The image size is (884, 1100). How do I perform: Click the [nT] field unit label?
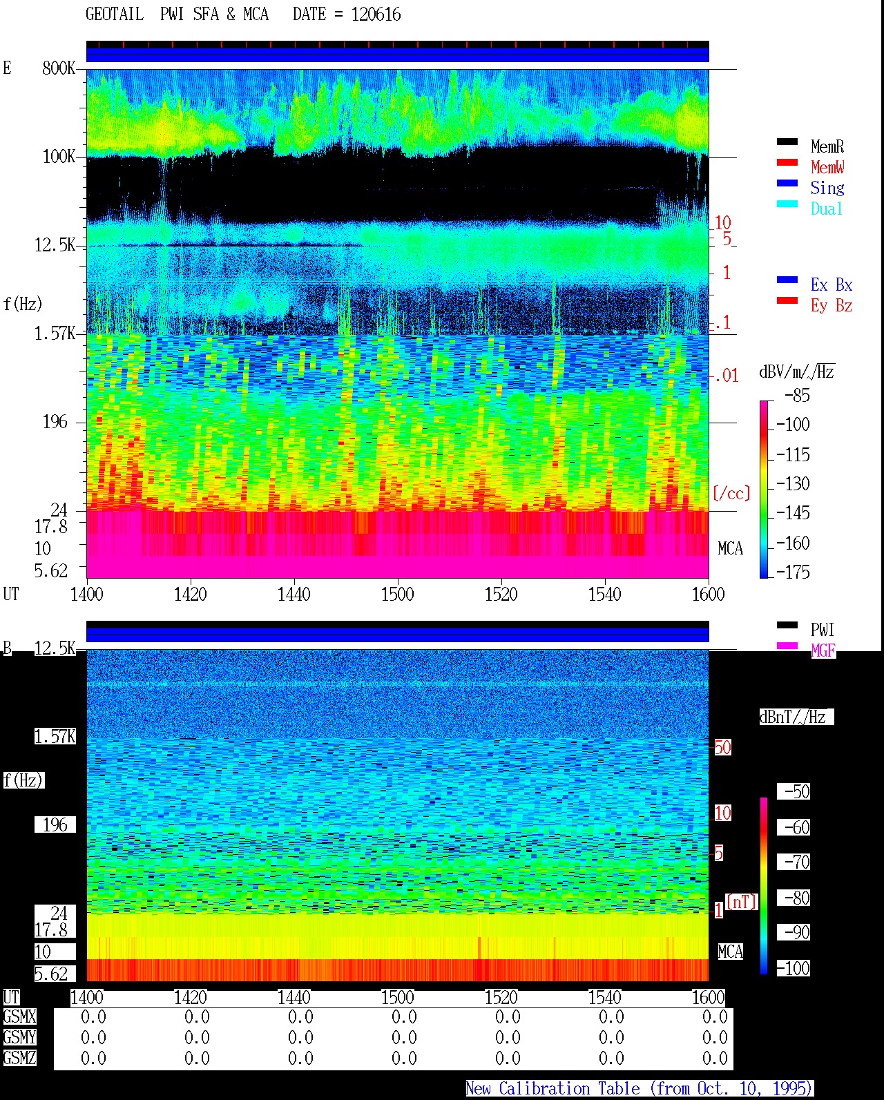(x=742, y=902)
